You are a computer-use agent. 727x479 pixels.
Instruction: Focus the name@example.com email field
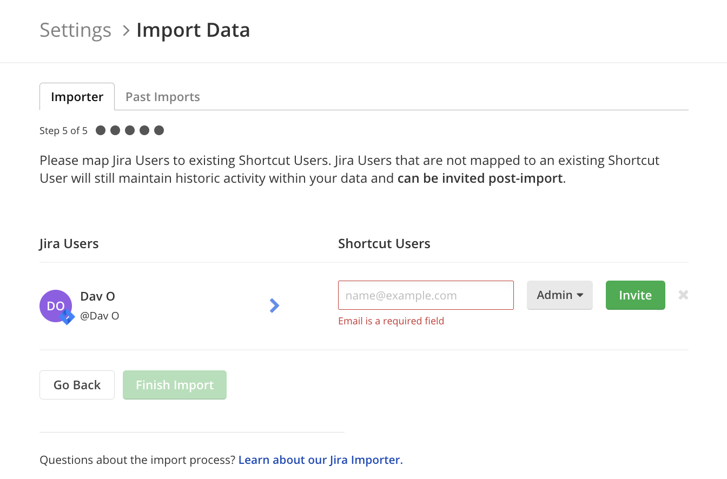pyautogui.click(x=426, y=295)
